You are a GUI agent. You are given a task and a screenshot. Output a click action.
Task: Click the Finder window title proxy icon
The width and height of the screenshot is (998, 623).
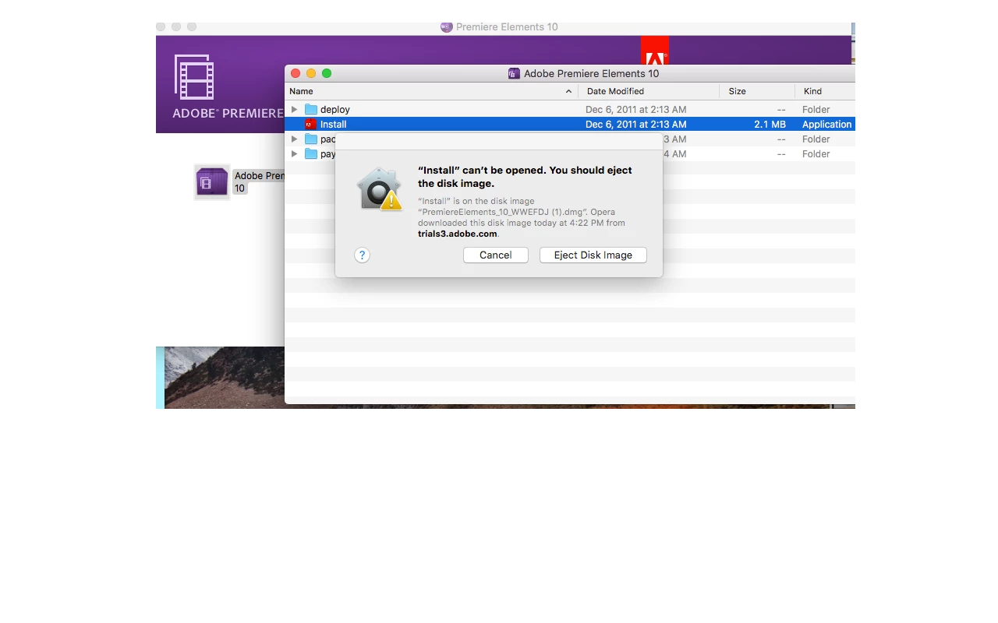(x=514, y=74)
